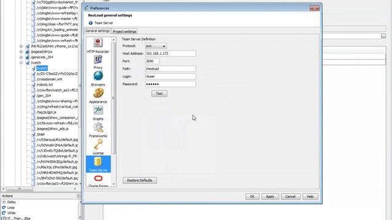
Task: Open the Oracle Forms preferences section
Action: (98, 181)
